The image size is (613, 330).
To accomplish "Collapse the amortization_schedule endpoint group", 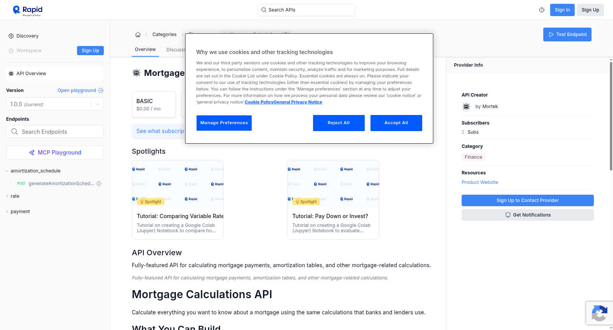I will tap(7, 171).
